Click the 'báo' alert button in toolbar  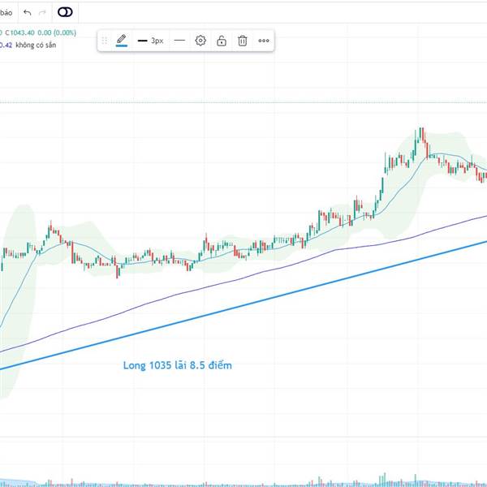(x=6, y=13)
